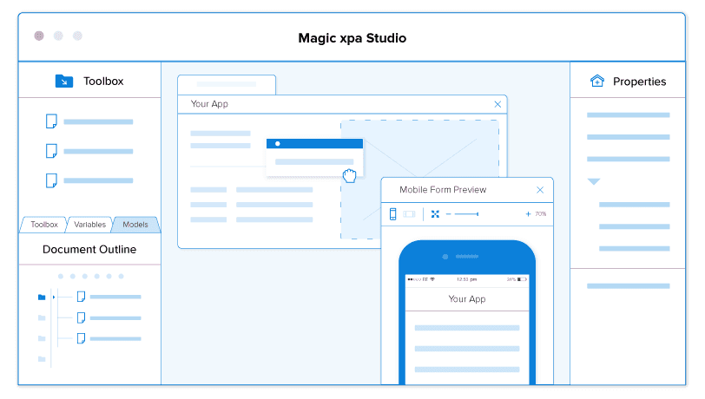The width and height of the screenshot is (705, 399).
Task: Select landscape phone orientation icon
Action: point(409,214)
